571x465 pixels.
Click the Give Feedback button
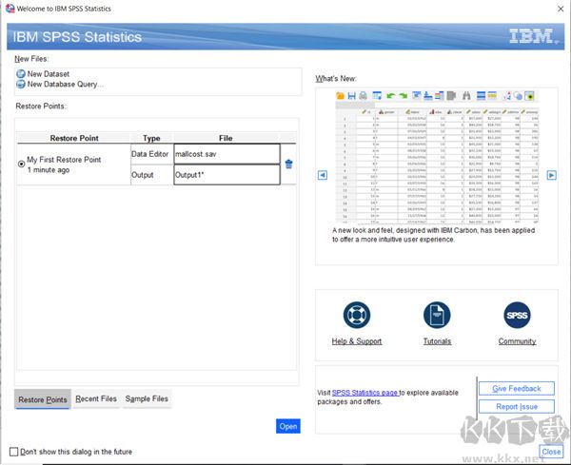coord(516,389)
